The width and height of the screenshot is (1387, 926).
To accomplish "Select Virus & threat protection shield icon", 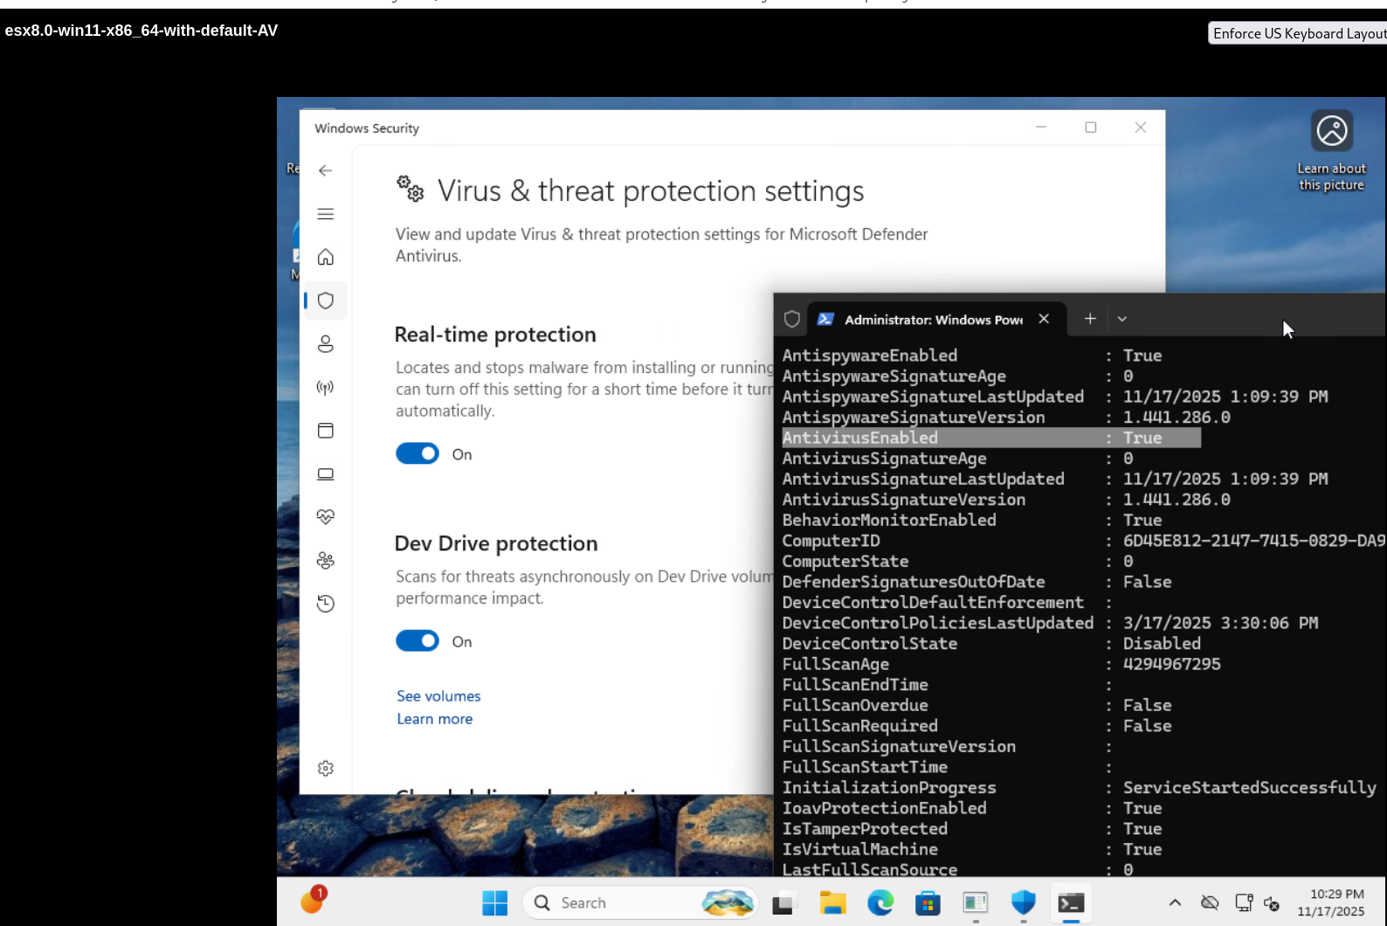I will (326, 301).
